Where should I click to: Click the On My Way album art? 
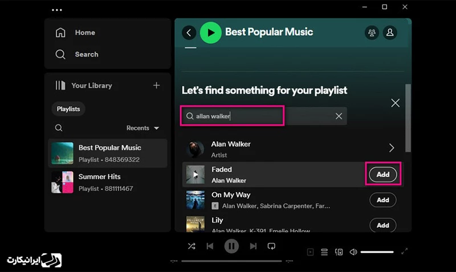pyautogui.click(x=195, y=200)
